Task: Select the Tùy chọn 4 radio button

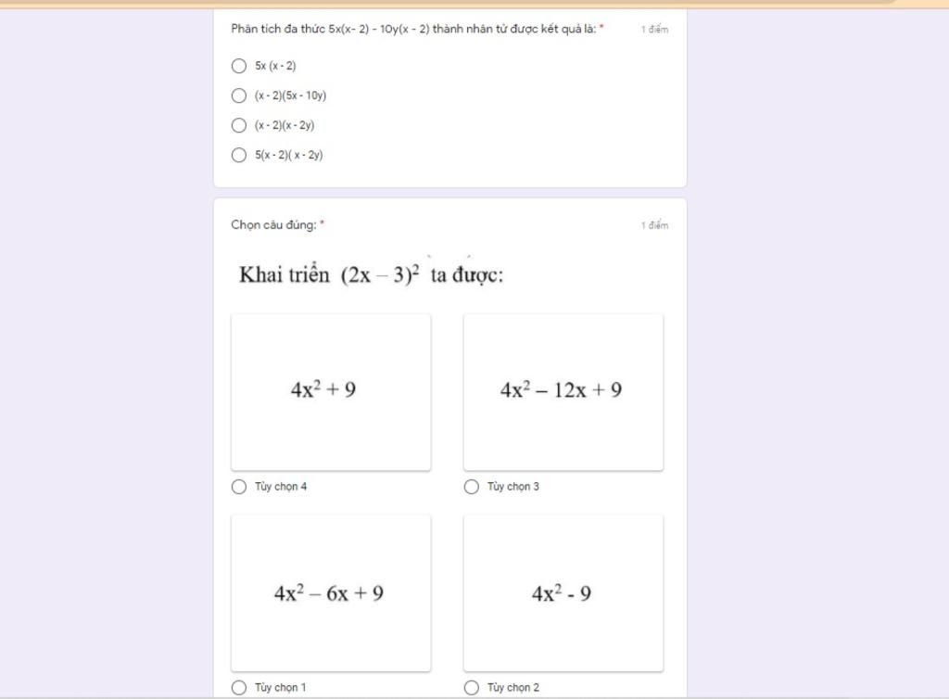Action: coord(239,487)
